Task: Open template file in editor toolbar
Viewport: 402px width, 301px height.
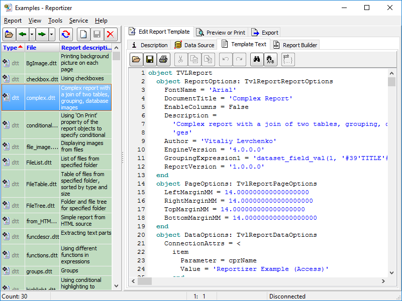Action: [136, 60]
